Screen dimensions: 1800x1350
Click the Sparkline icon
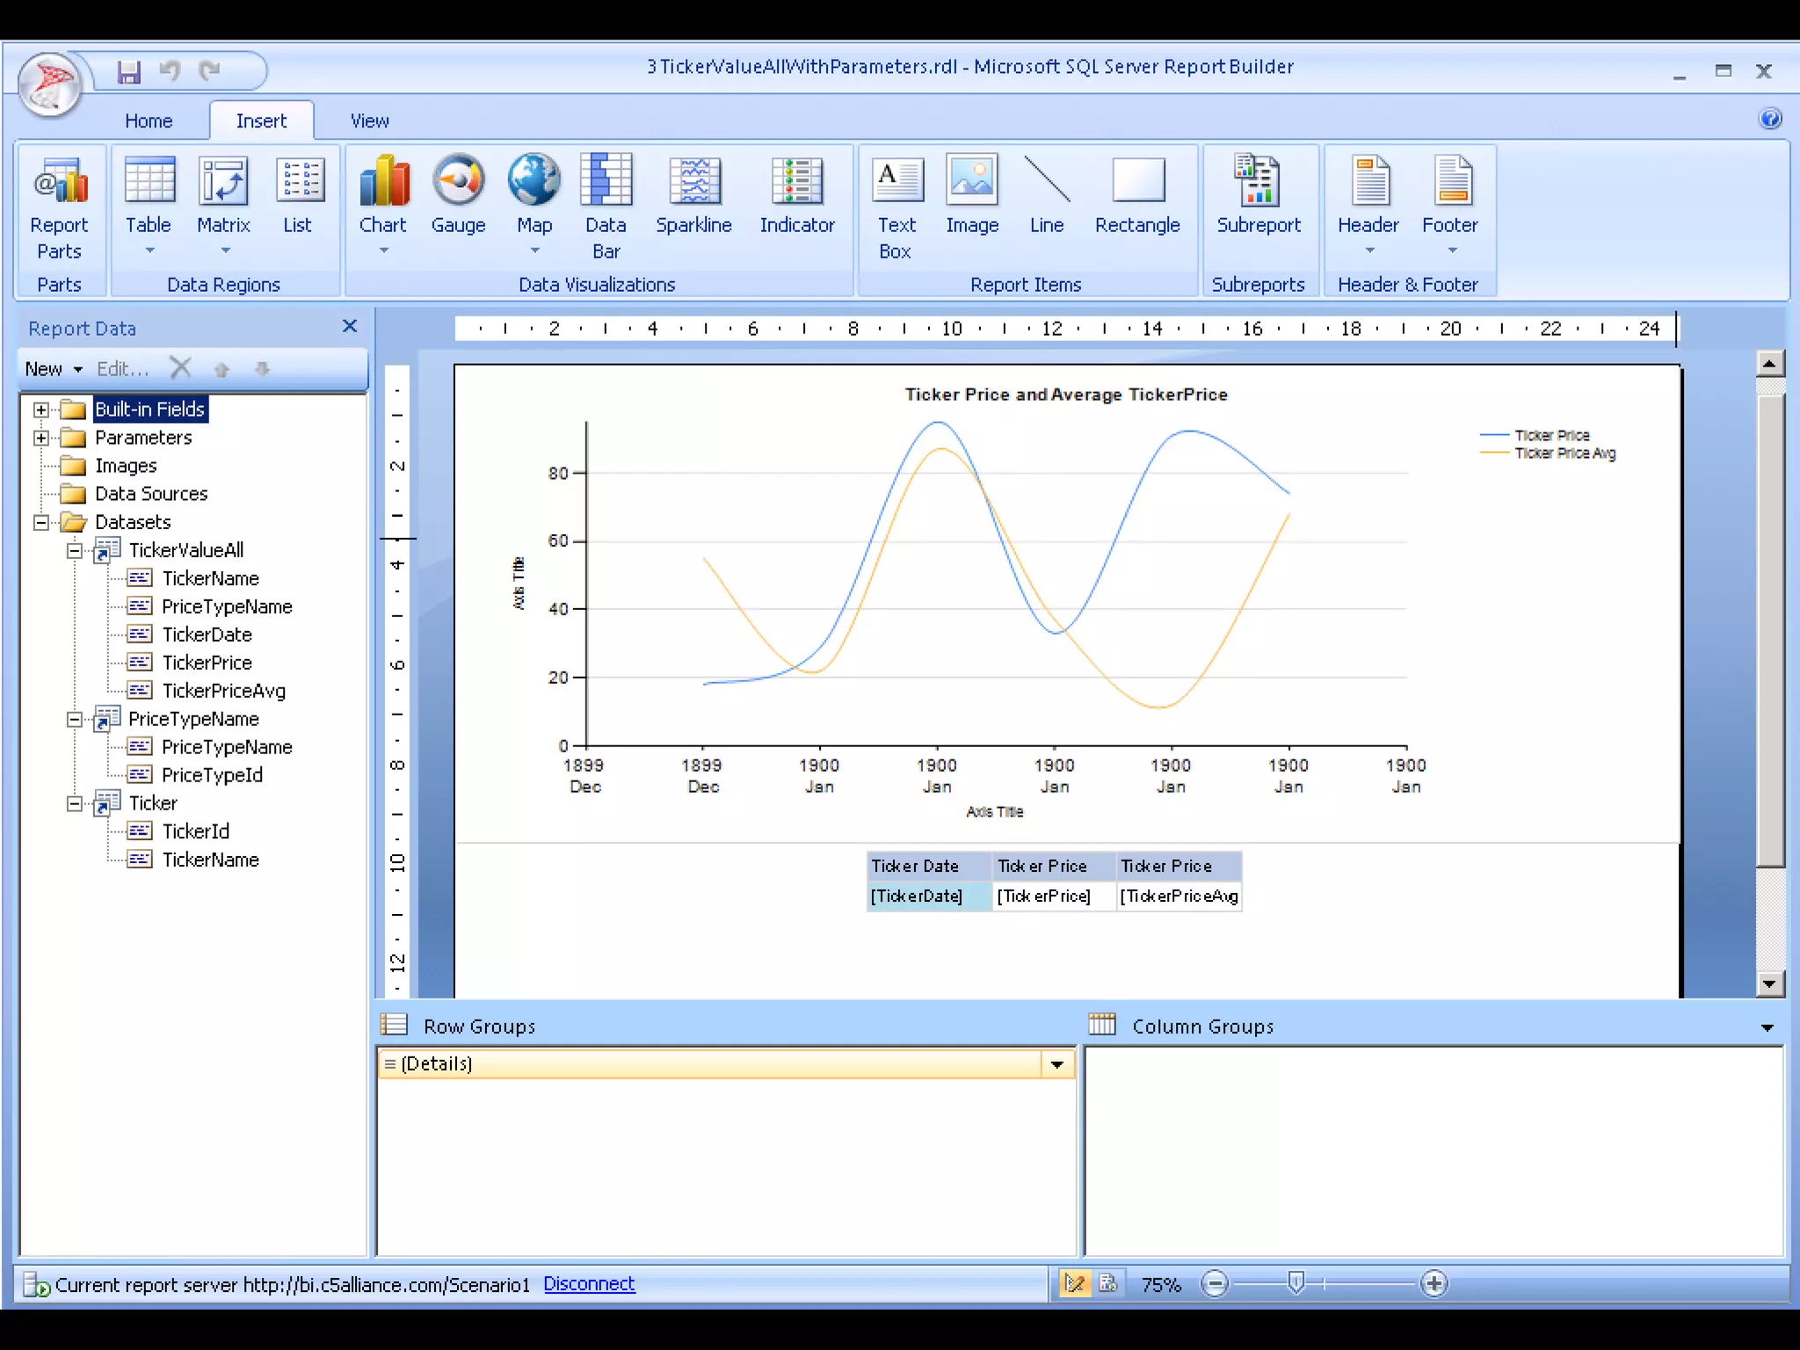tap(693, 198)
